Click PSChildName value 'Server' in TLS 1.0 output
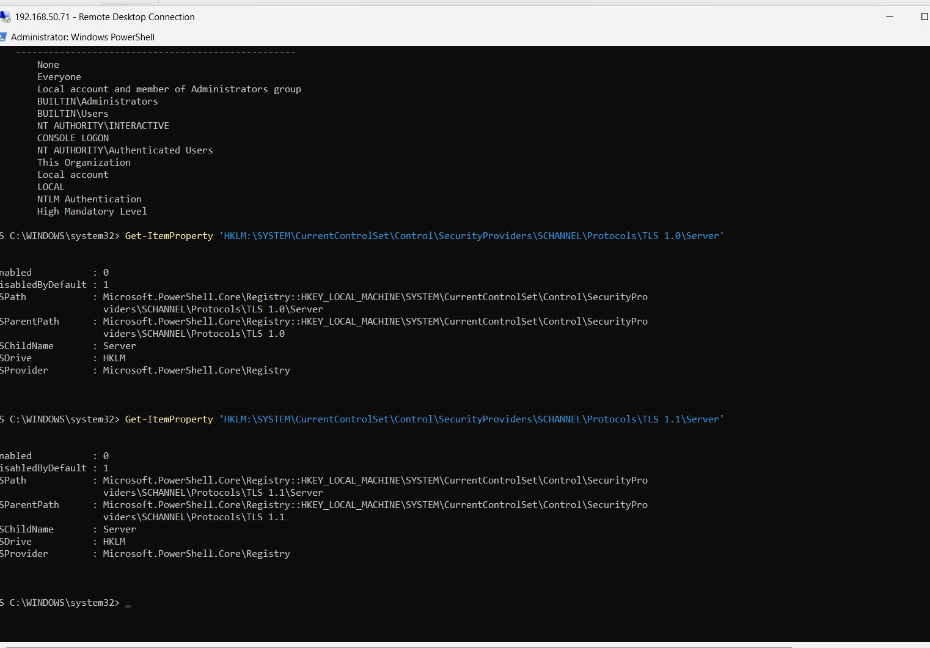 click(x=120, y=346)
